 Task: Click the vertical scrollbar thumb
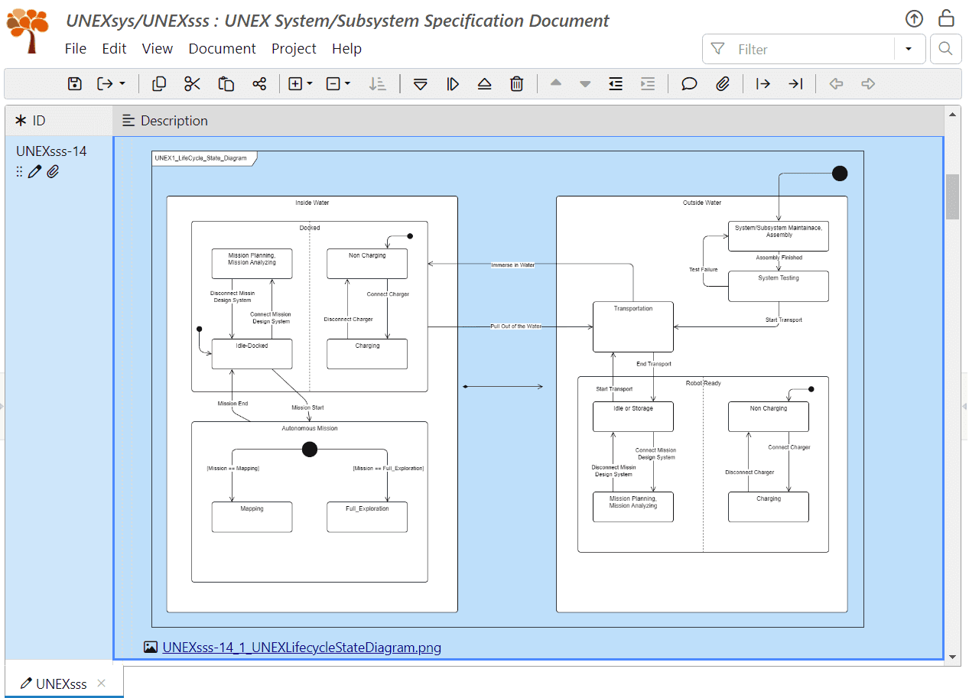tap(952, 196)
